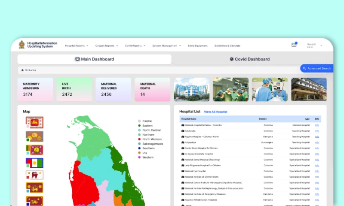Viewport: 344px width, 206px height.
Task: Click ambulance icon for National Hospital Sri Lanka
Action: [x=182, y=125]
